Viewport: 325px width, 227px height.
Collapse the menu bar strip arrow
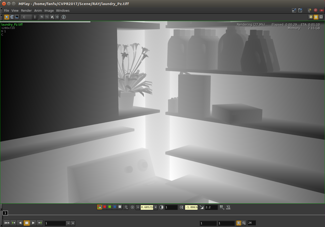coord(1,11)
